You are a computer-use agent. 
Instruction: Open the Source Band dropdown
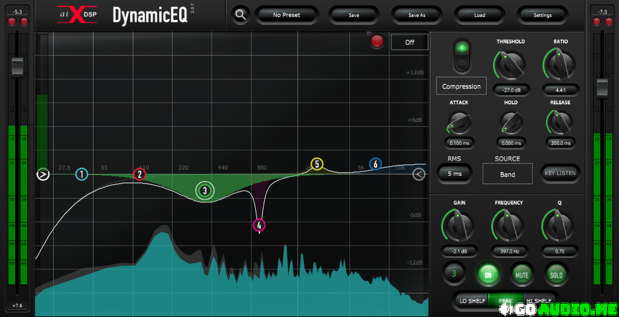pyautogui.click(x=507, y=174)
